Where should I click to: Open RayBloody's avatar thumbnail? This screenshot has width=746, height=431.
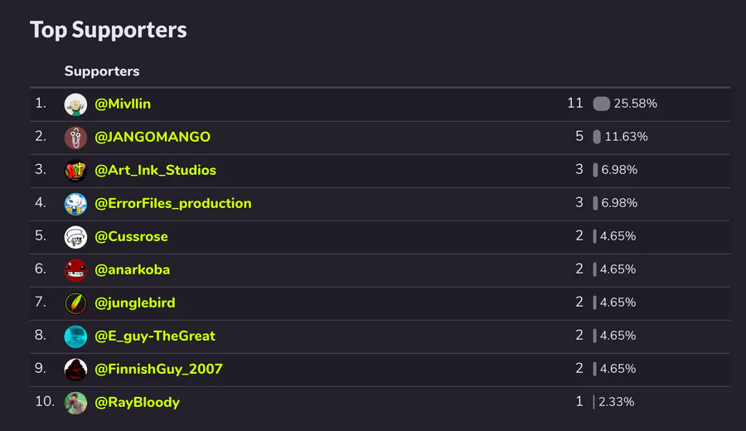click(x=75, y=402)
